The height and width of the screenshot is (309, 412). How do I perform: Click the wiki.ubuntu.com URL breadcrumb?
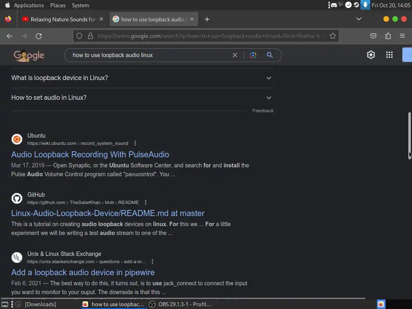(78, 143)
